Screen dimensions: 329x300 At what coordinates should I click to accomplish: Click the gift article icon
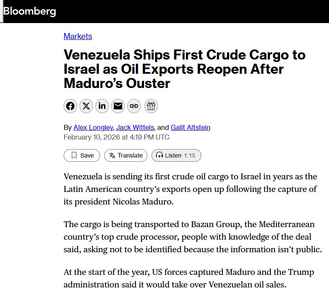[x=151, y=106]
